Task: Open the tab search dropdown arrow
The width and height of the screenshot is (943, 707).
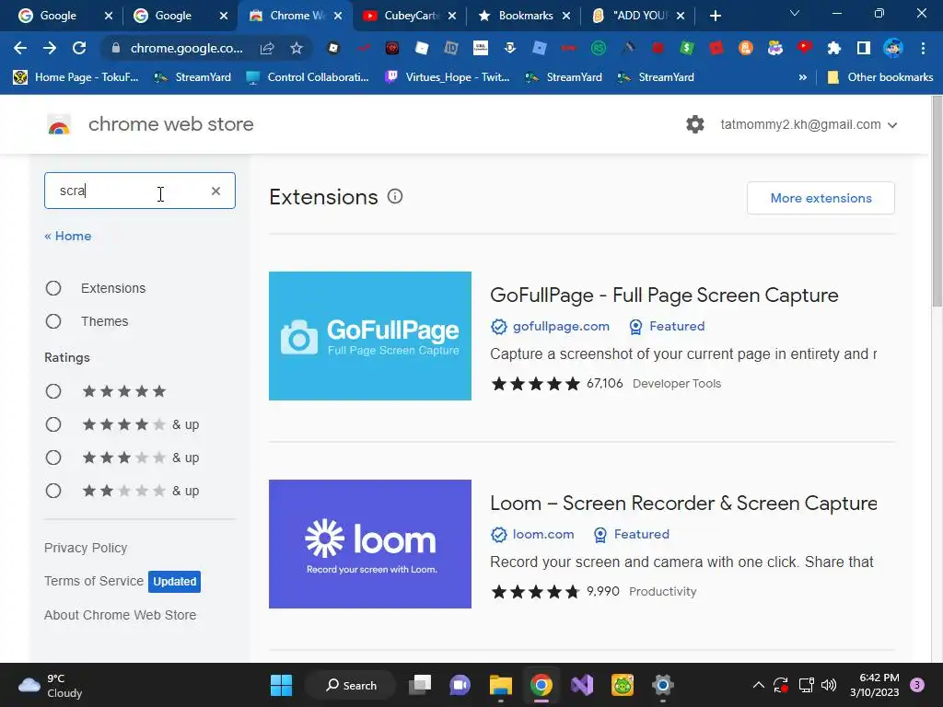Action: [795, 13]
